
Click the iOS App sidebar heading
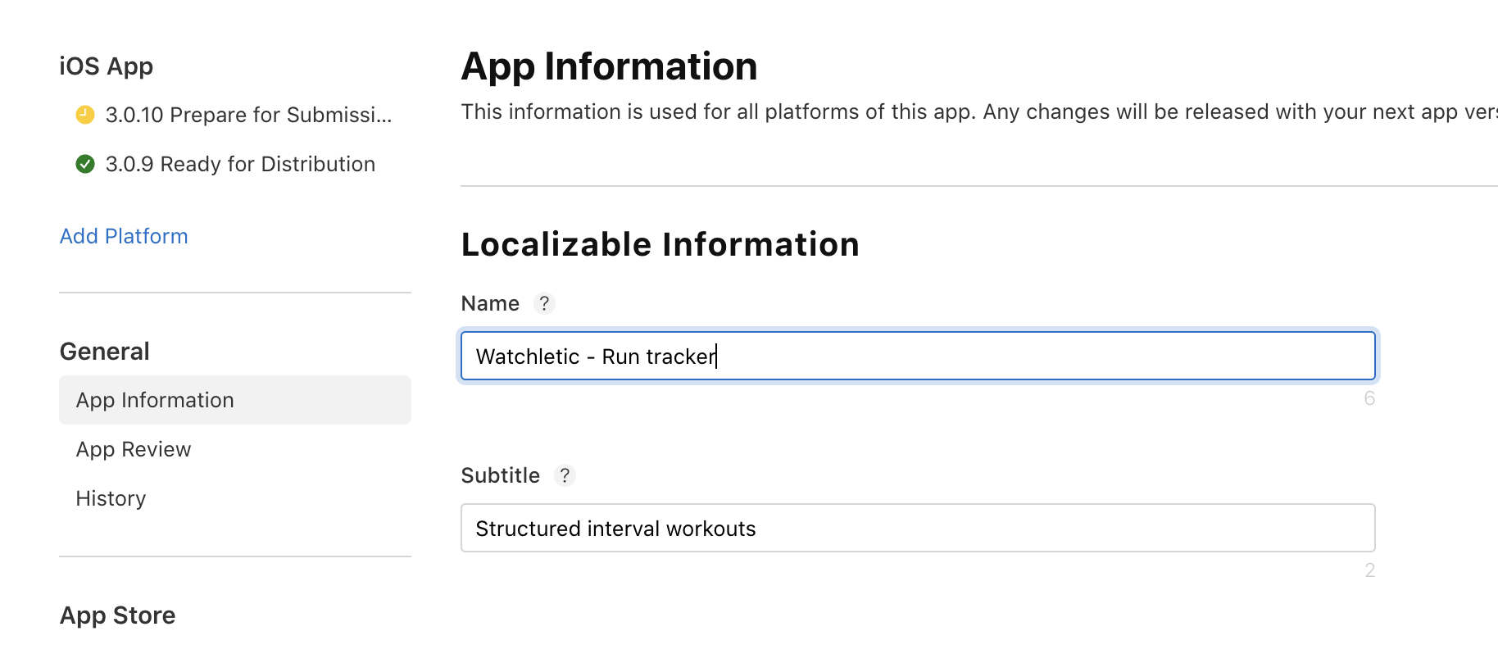click(107, 66)
